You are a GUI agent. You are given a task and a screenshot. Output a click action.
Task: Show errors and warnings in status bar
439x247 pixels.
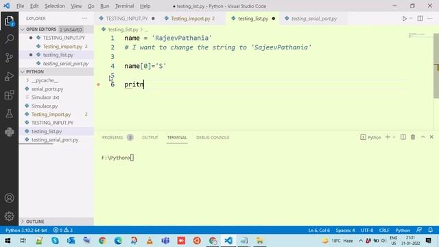click(63, 231)
